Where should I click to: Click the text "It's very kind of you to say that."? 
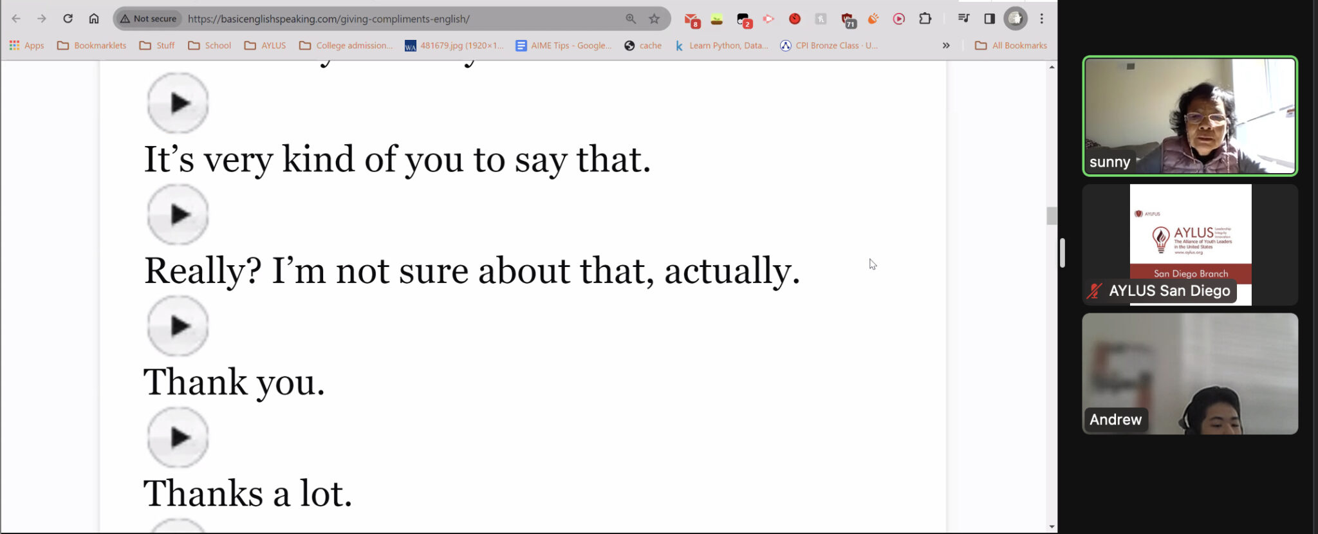397,160
